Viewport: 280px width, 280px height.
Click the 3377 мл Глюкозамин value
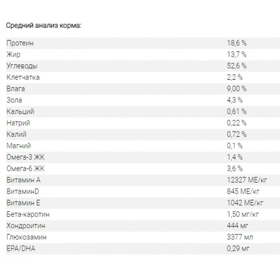click(240, 237)
